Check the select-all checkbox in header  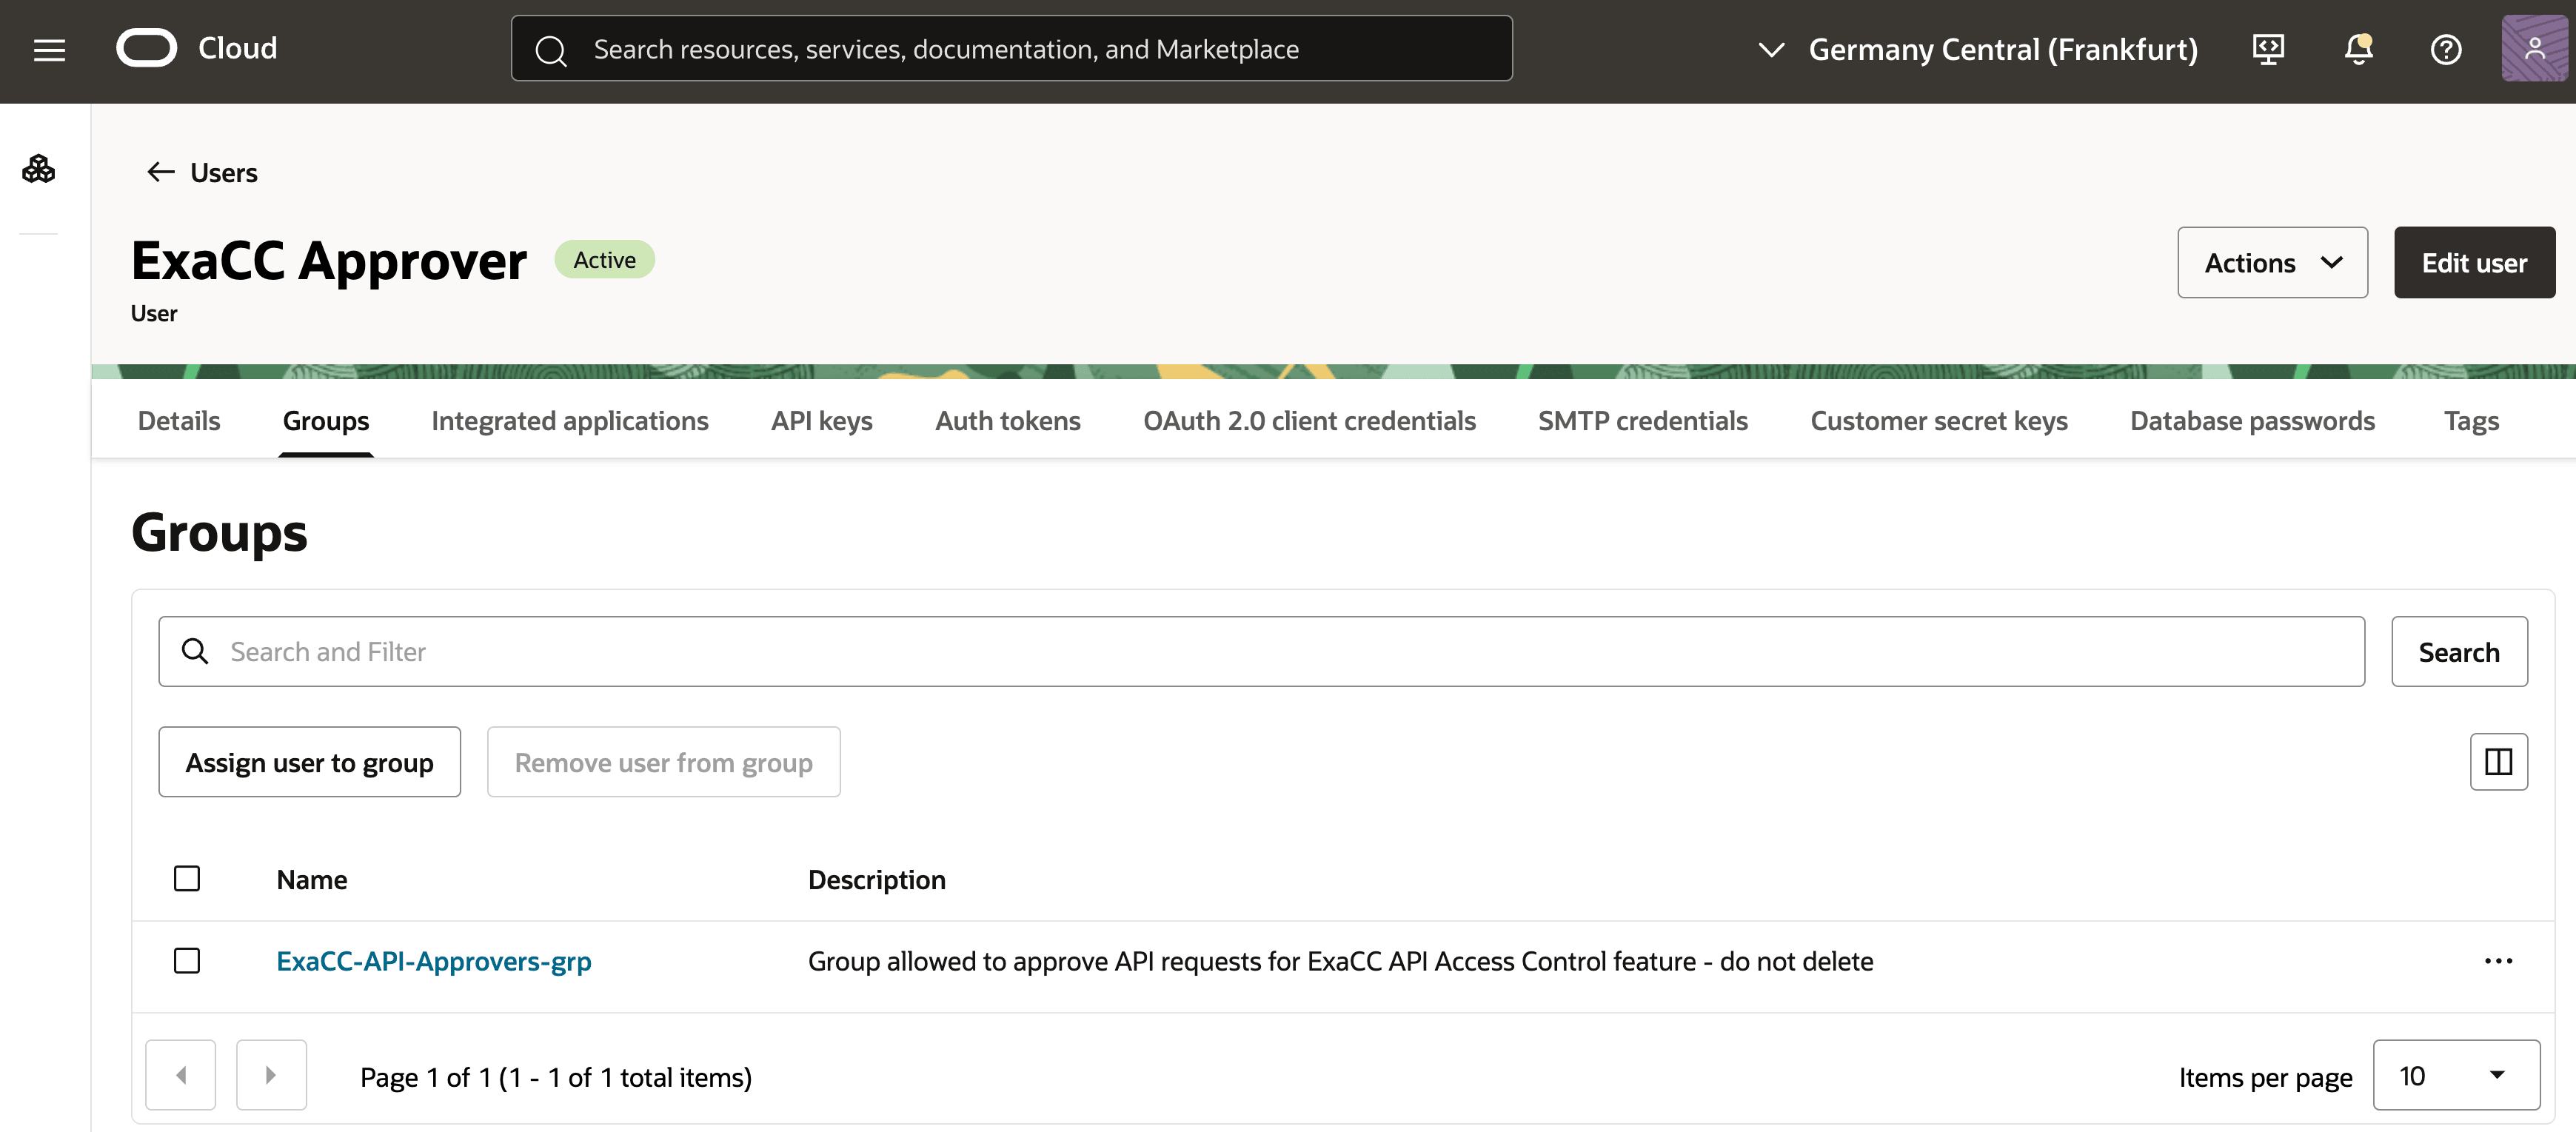187,879
